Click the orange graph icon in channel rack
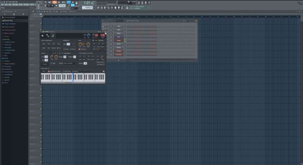The width and height of the screenshot is (303, 165). [x=196, y=21]
